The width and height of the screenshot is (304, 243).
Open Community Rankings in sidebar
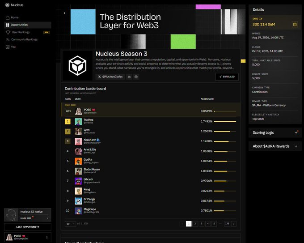point(21,39)
